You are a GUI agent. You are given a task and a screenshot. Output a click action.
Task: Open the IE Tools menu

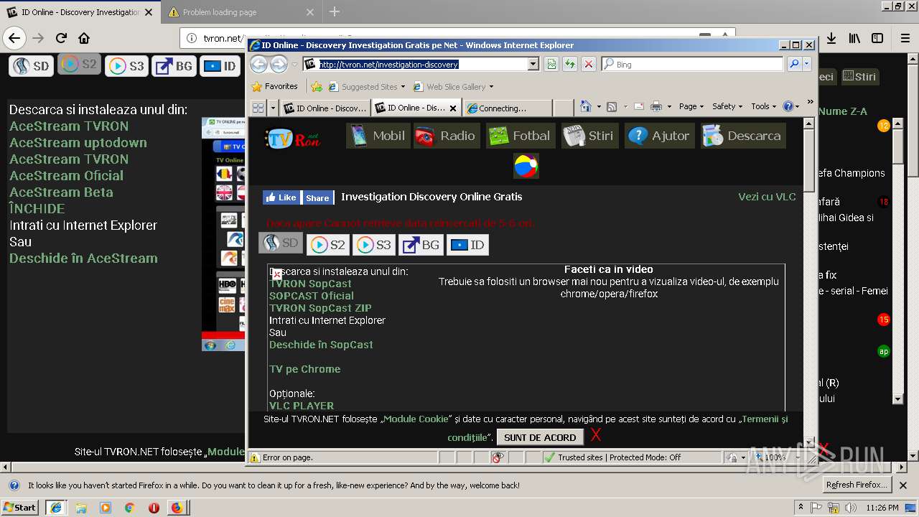click(x=763, y=106)
